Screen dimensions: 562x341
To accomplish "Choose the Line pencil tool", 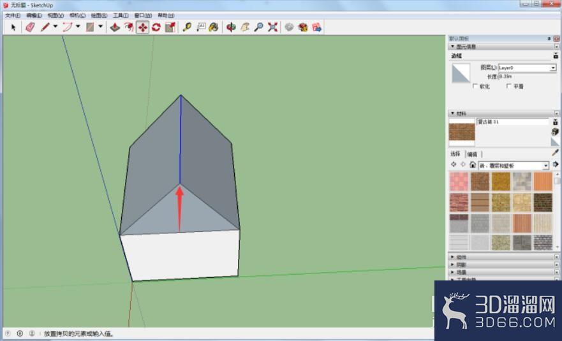I will coord(45,27).
